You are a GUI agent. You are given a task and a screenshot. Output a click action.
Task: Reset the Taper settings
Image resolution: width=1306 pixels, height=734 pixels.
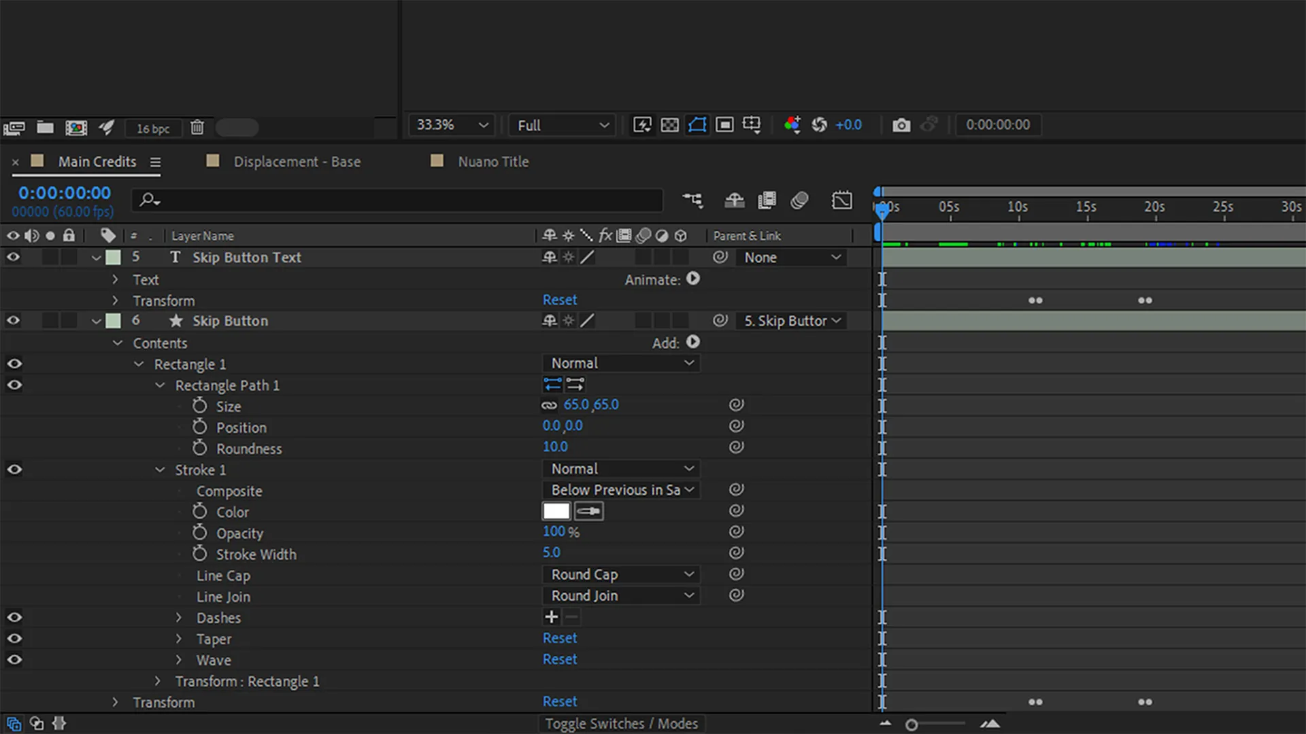pos(560,638)
